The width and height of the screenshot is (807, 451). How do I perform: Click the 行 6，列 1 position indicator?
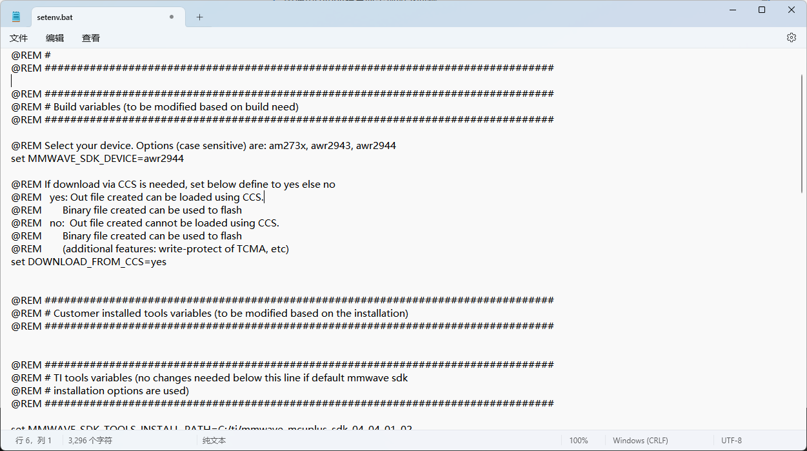pyautogui.click(x=34, y=440)
